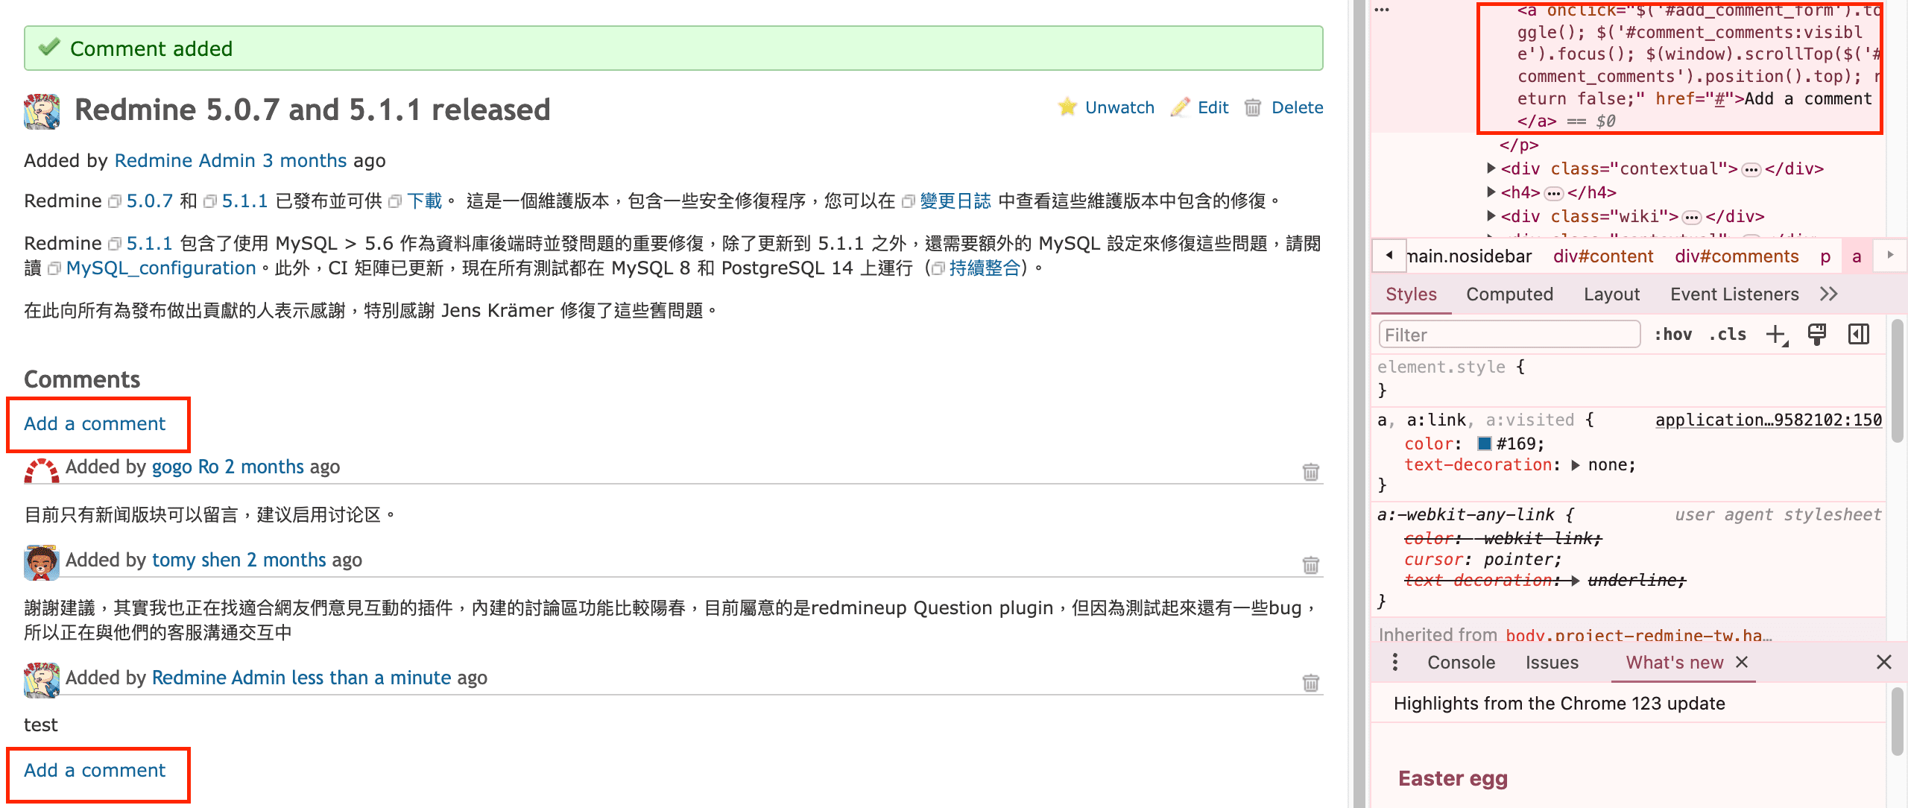Click the Edit link
The width and height of the screenshot is (1908, 808).
pos(1213,107)
